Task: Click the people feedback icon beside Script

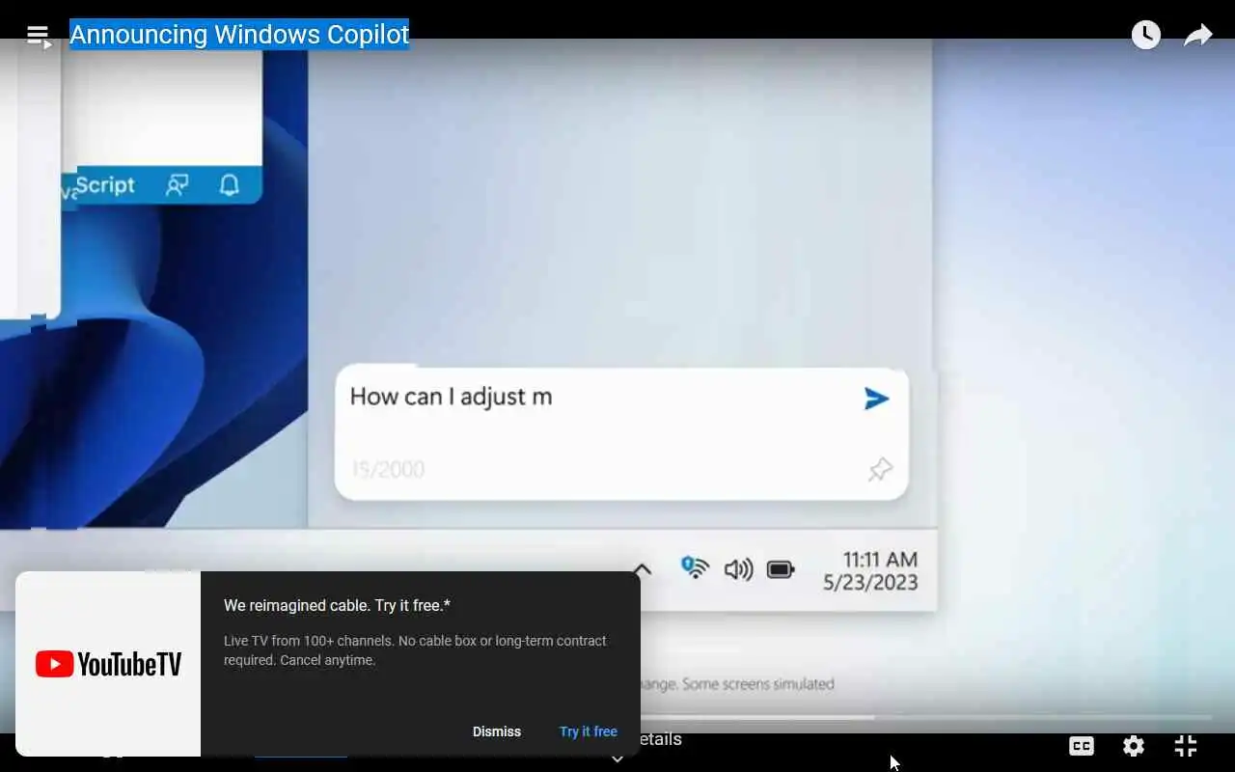Action: (177, 185)
